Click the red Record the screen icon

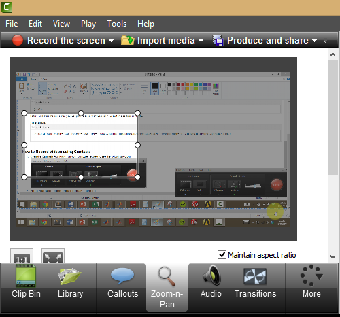(18, 40)
